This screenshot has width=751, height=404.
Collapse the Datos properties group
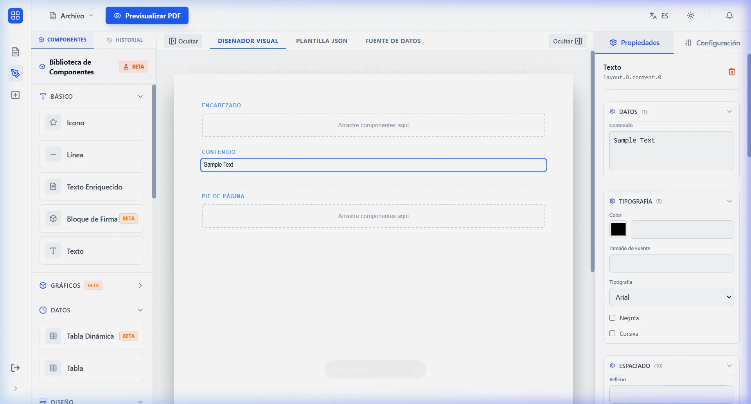click(729, 112)
